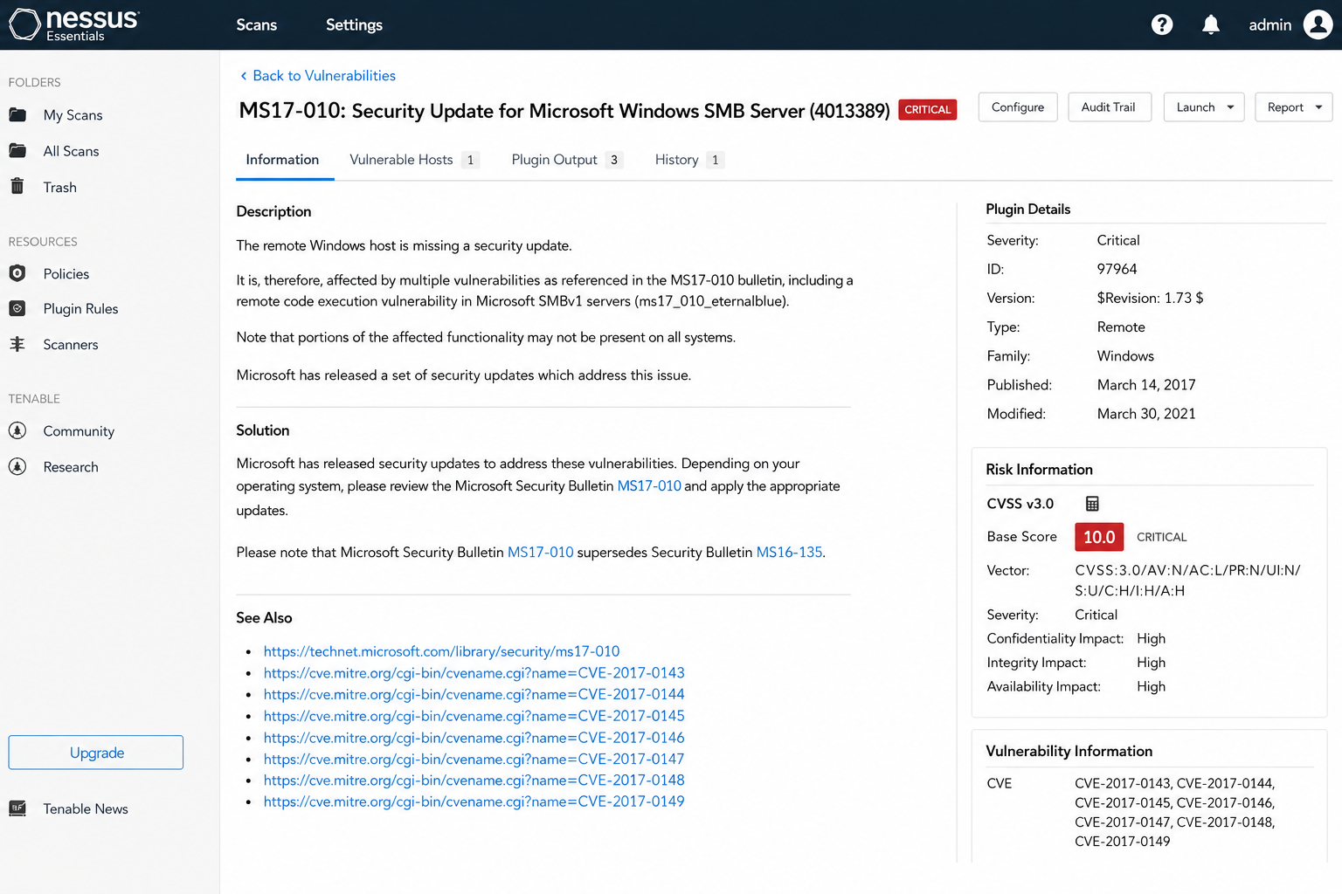Click the Configure button

1018,107
